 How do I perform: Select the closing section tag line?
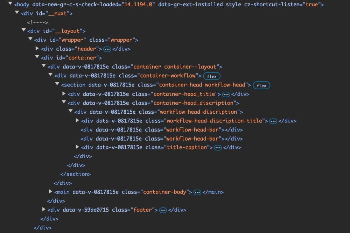76,174
